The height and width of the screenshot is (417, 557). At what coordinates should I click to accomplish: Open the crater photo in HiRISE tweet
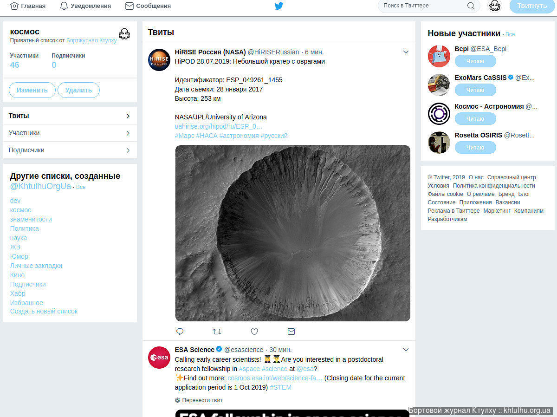coord(293,233)
